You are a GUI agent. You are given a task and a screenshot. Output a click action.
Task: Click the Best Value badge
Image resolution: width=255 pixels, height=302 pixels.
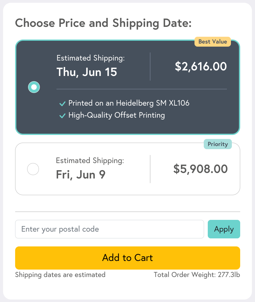[x=213, y=42]
